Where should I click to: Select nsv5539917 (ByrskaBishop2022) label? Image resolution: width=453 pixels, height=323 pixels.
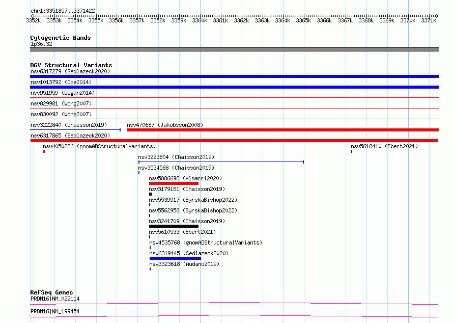193,200
